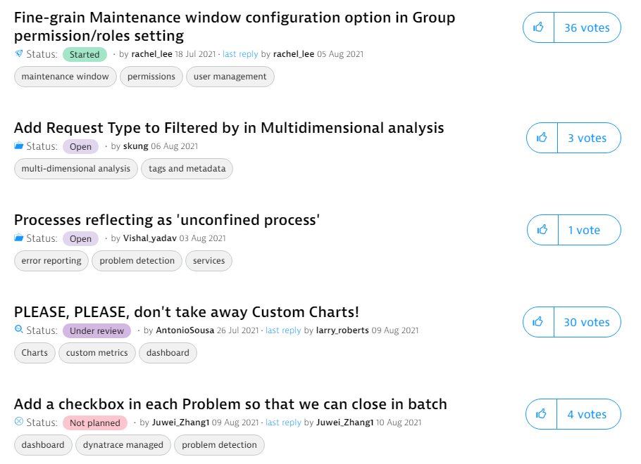Upvote the Add Request Type idea
Image resolution: width=641 pixels, height=464 pixels.
pos(542,138)
